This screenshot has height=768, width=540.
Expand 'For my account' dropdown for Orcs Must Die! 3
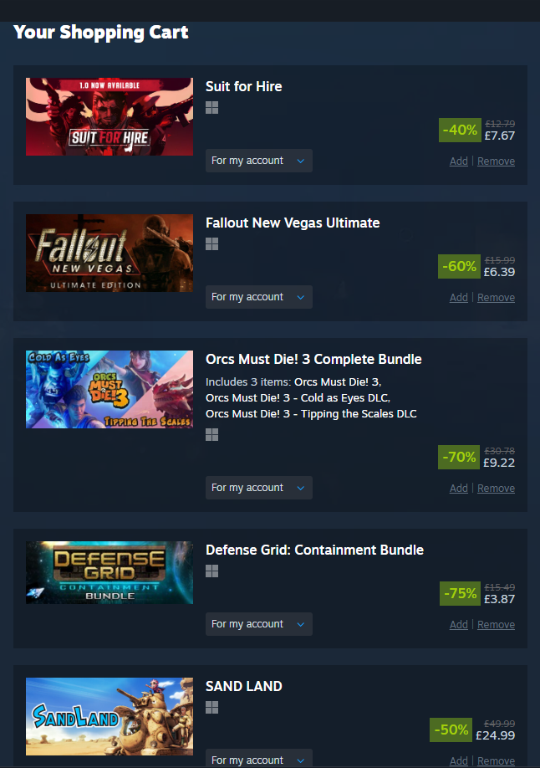258,488
